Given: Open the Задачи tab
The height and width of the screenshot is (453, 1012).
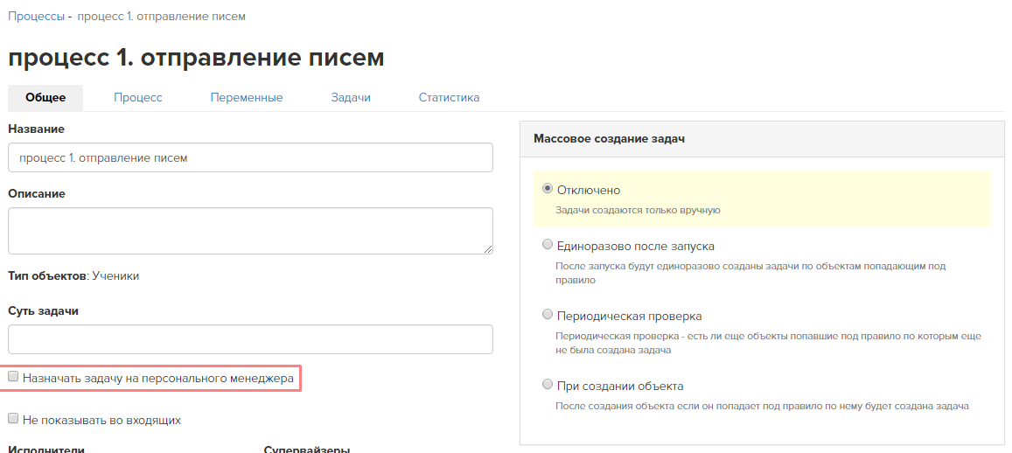Looking at the screenshot, I should click(x=351, y=98).
